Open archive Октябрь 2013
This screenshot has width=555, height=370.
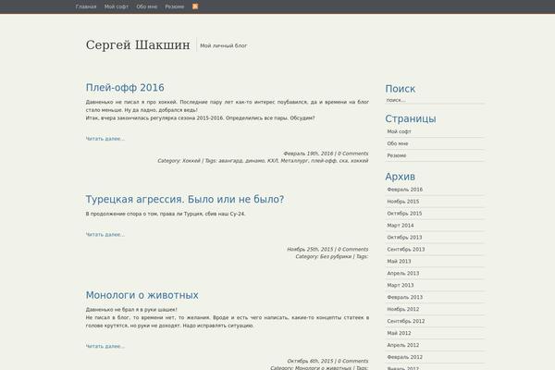tap(404, 237)
